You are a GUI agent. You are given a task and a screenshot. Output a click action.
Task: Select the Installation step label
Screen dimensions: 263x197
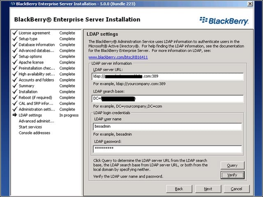[x=28, y=92]
